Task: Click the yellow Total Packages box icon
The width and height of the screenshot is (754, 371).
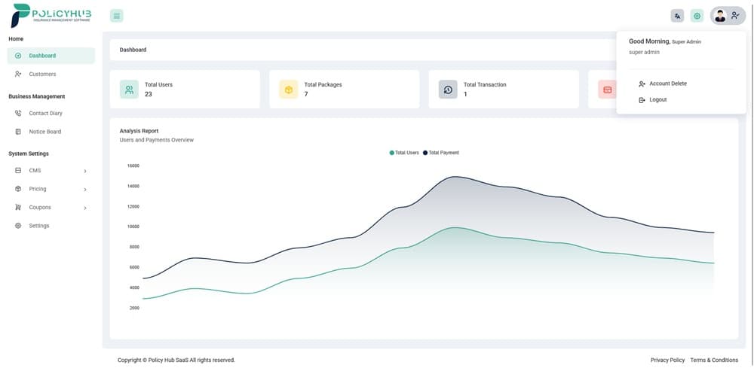Action: (288, 90)
